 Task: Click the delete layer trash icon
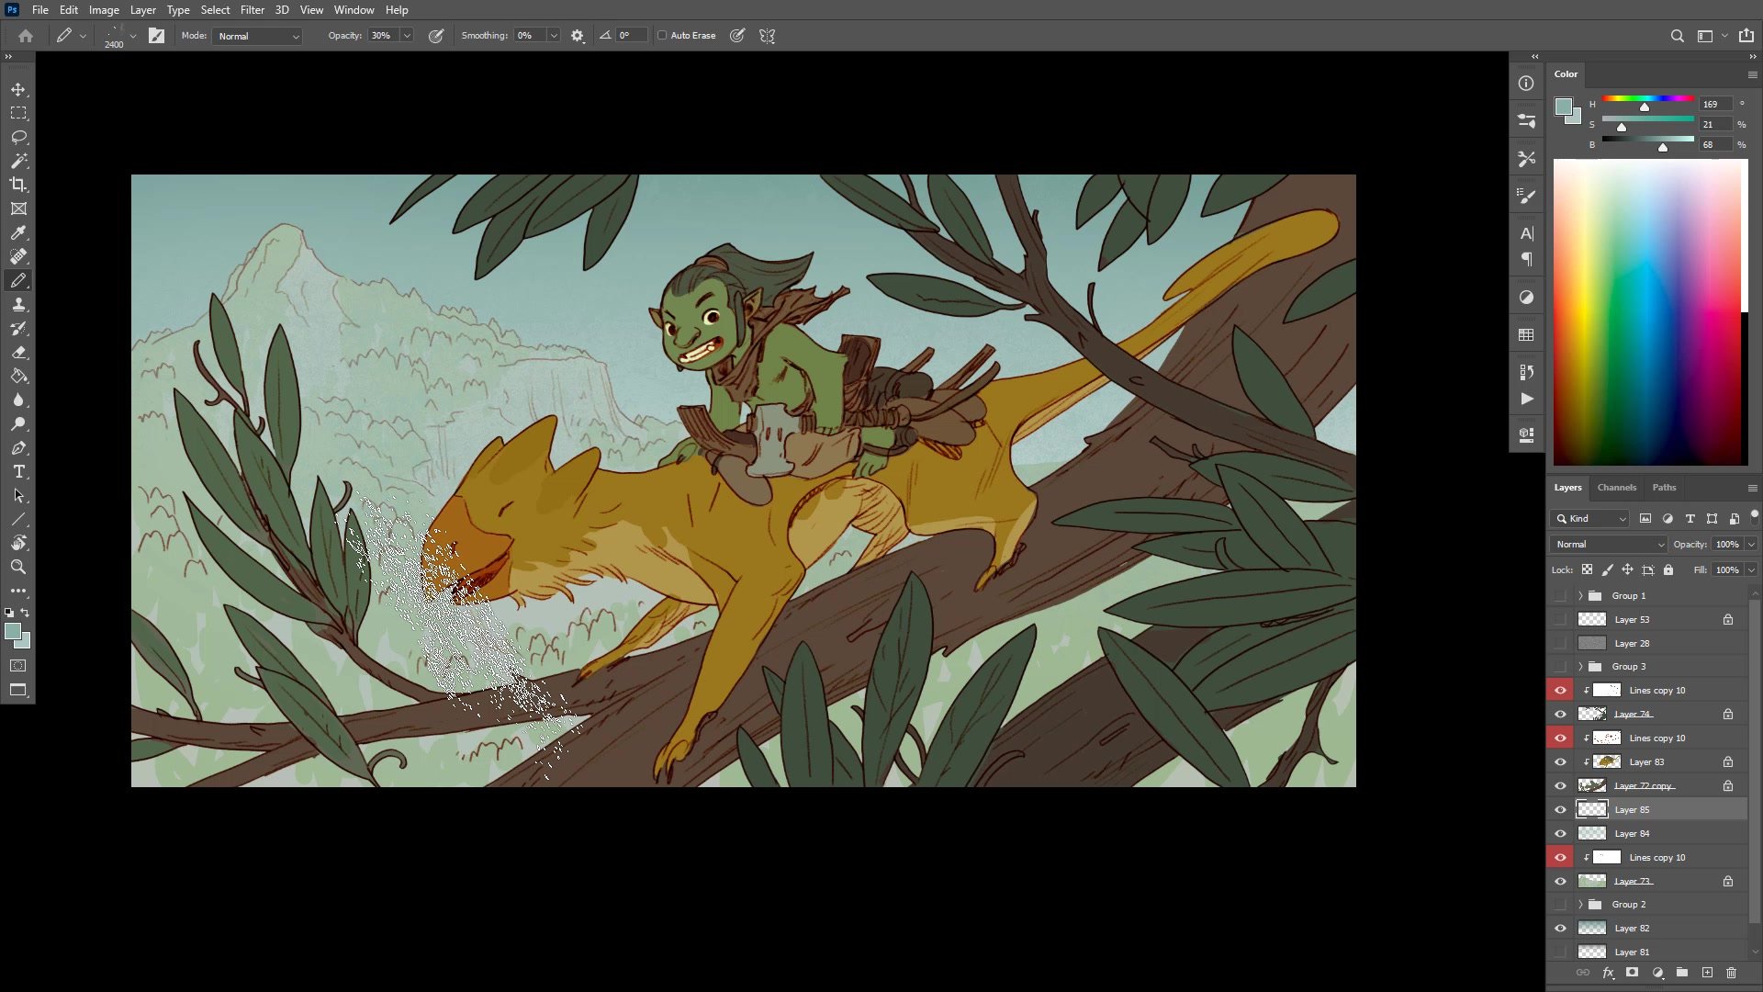pyautogui.click(x=1731, y=973)
